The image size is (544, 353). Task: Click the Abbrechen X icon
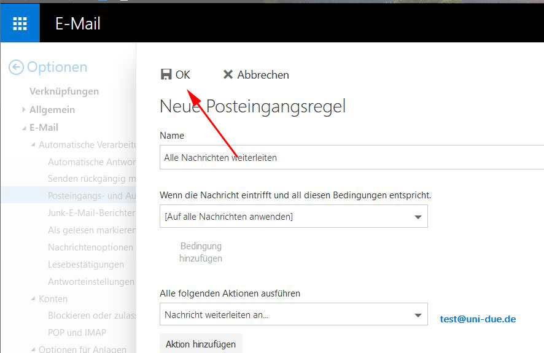[x=228, y=74]
